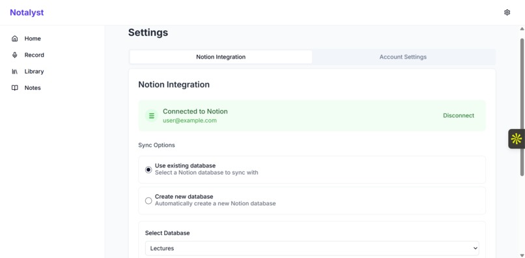Disconnect from Notion
The height and width of the screenshot is (258, 525).
point(459,115)
